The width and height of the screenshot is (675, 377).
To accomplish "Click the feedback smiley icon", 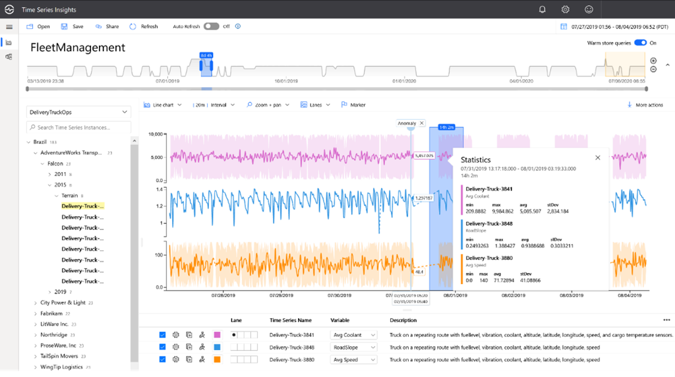I will 589,9.
